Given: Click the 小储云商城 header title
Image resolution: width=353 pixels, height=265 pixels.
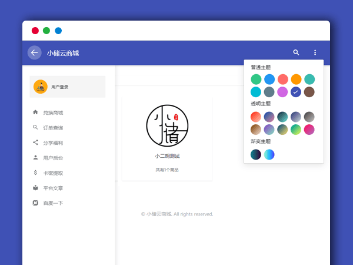Looking at the screenshot, I should point(63,53).
